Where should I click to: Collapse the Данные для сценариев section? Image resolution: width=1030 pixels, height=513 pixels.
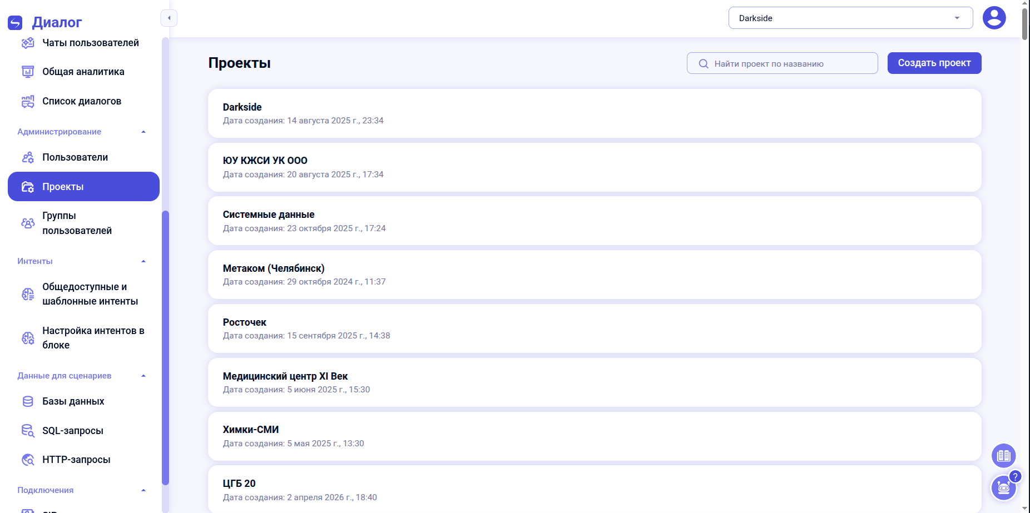[143, 376]
